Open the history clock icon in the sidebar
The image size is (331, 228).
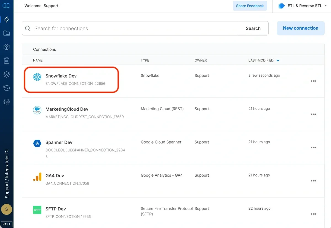coord(6,88)
